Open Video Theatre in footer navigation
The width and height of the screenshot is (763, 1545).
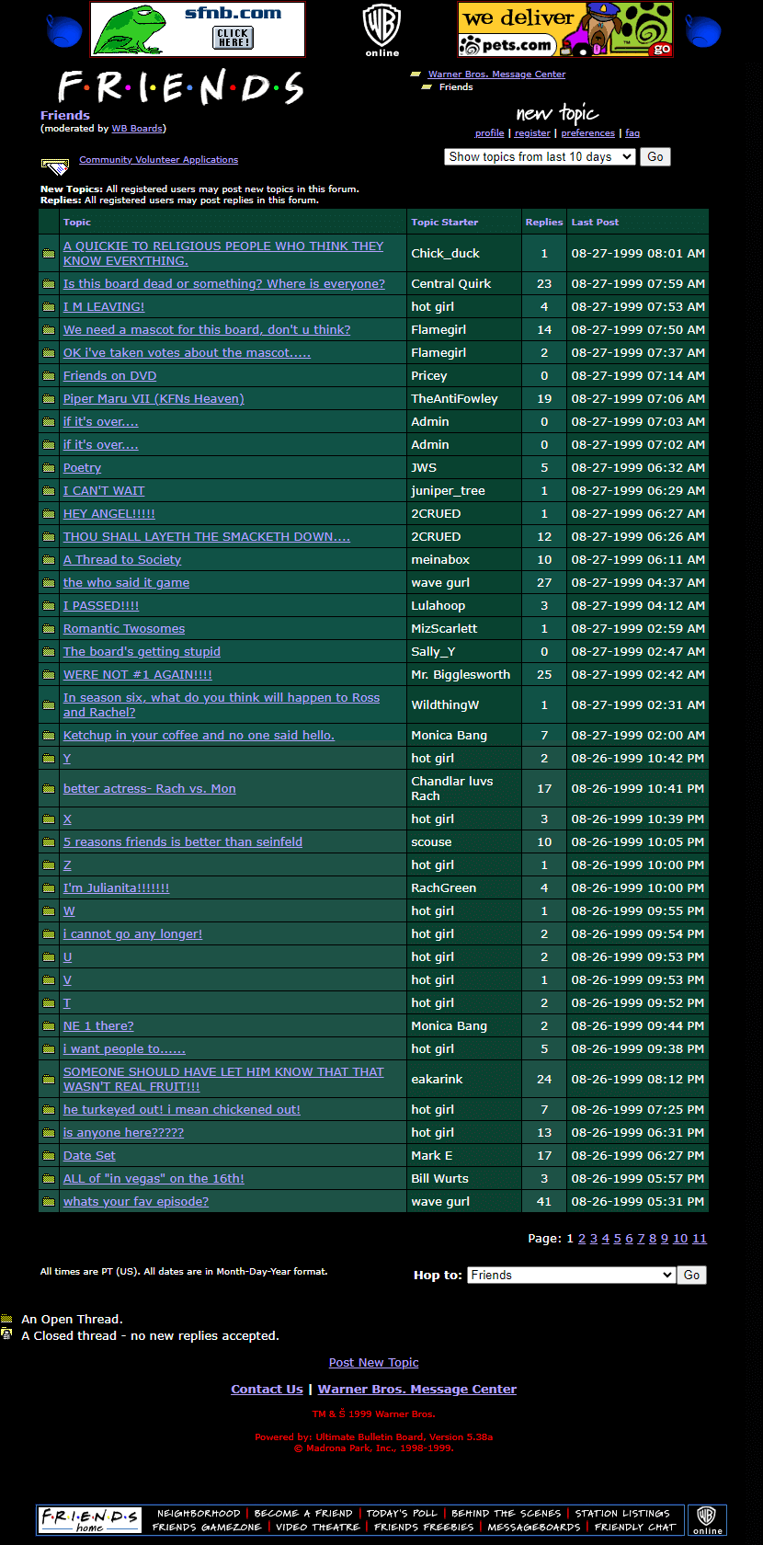coord(318,1527)
